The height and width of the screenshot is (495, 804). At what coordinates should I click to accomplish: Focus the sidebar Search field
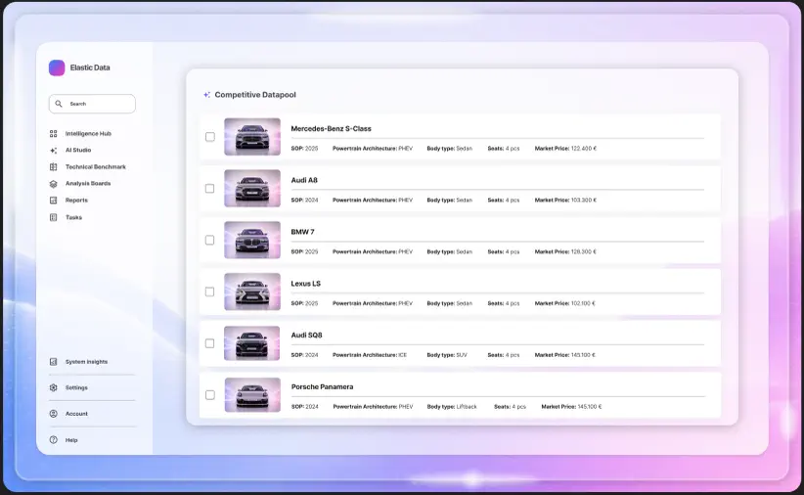[x=92, y=104]
